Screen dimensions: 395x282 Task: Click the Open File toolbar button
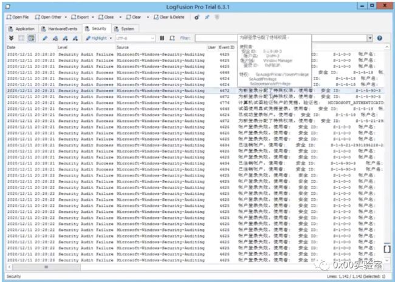[18, 17]
